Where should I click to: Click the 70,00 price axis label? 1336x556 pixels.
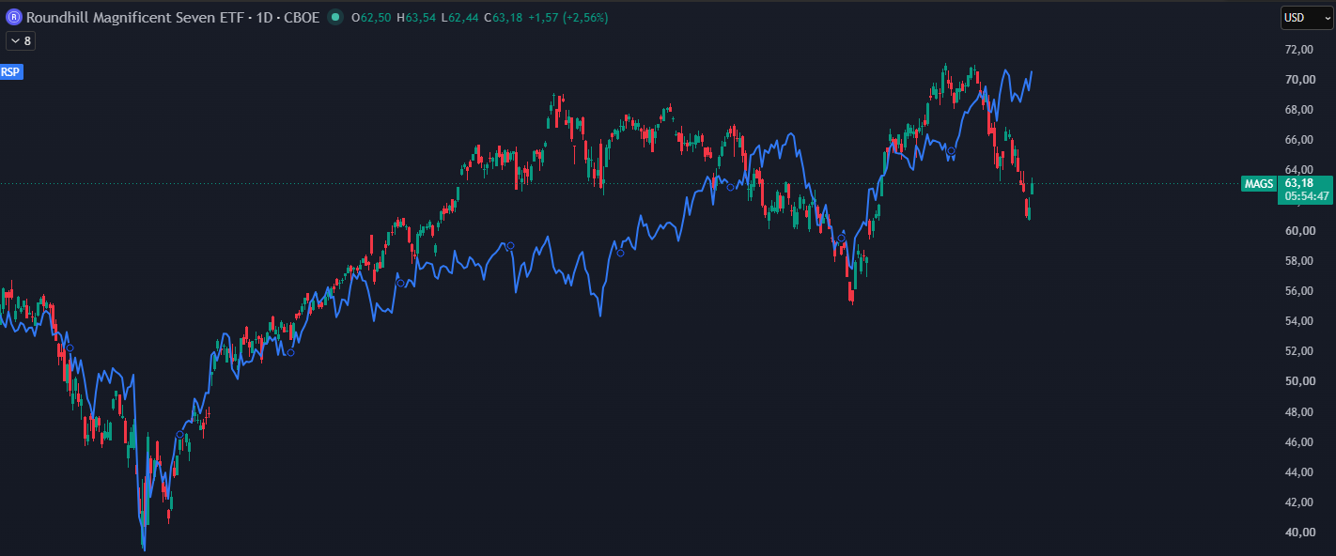1299,79
